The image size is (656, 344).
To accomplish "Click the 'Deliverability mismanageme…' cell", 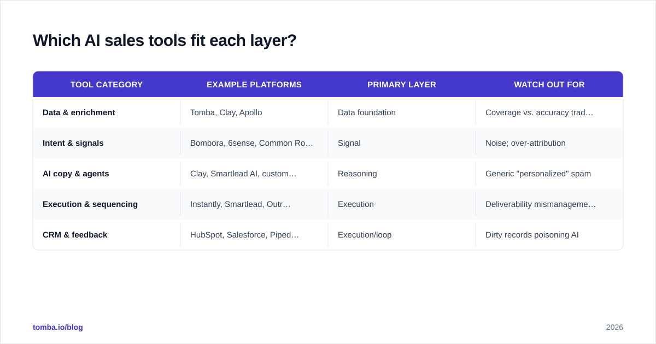I will click(541, 204).
